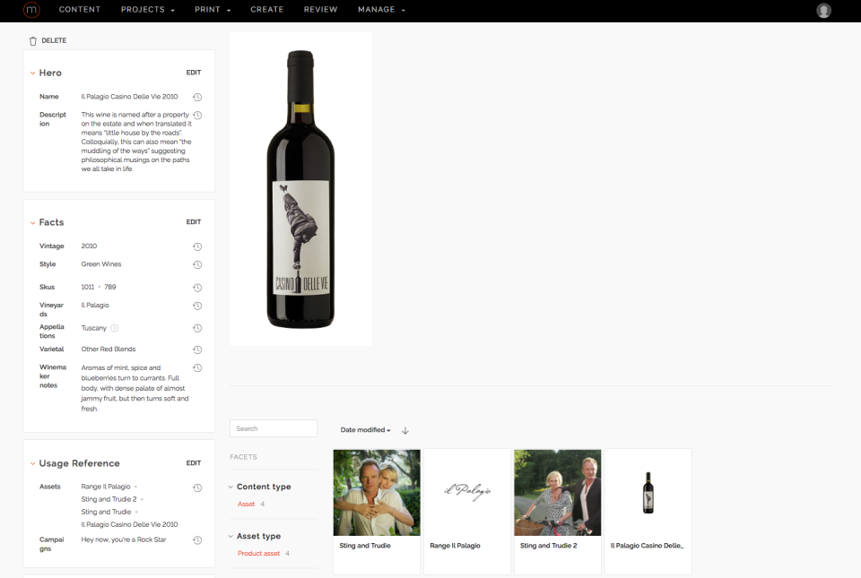Click the large wine bottle image
The height and width of the screenshot is (578, 861).
tap(301, 189)
